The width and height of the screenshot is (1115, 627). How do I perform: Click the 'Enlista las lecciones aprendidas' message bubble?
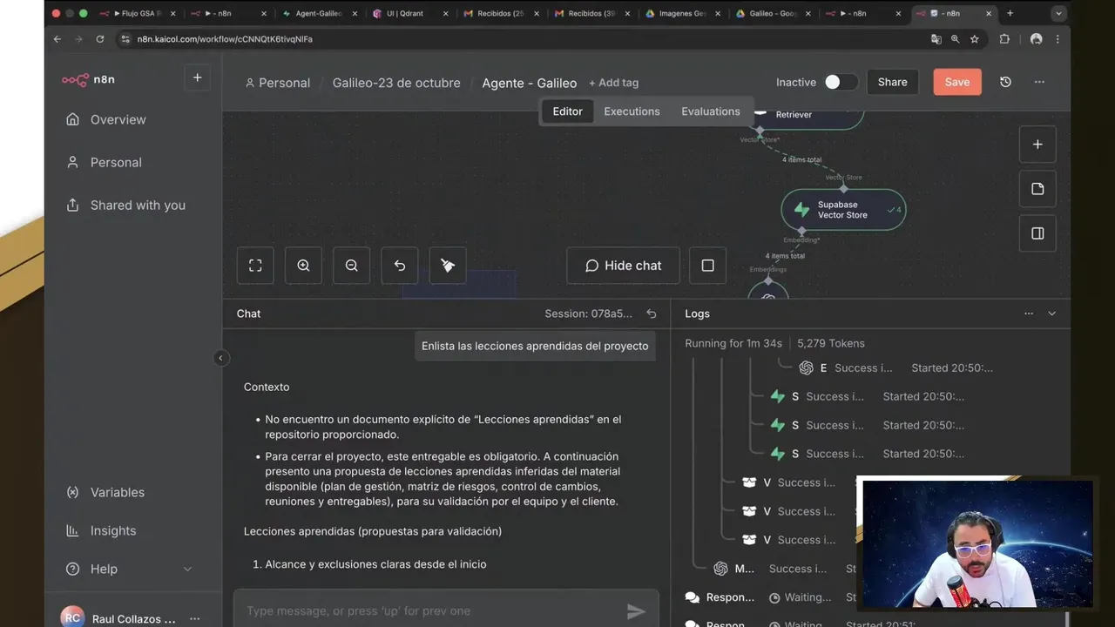click(535, 346)
